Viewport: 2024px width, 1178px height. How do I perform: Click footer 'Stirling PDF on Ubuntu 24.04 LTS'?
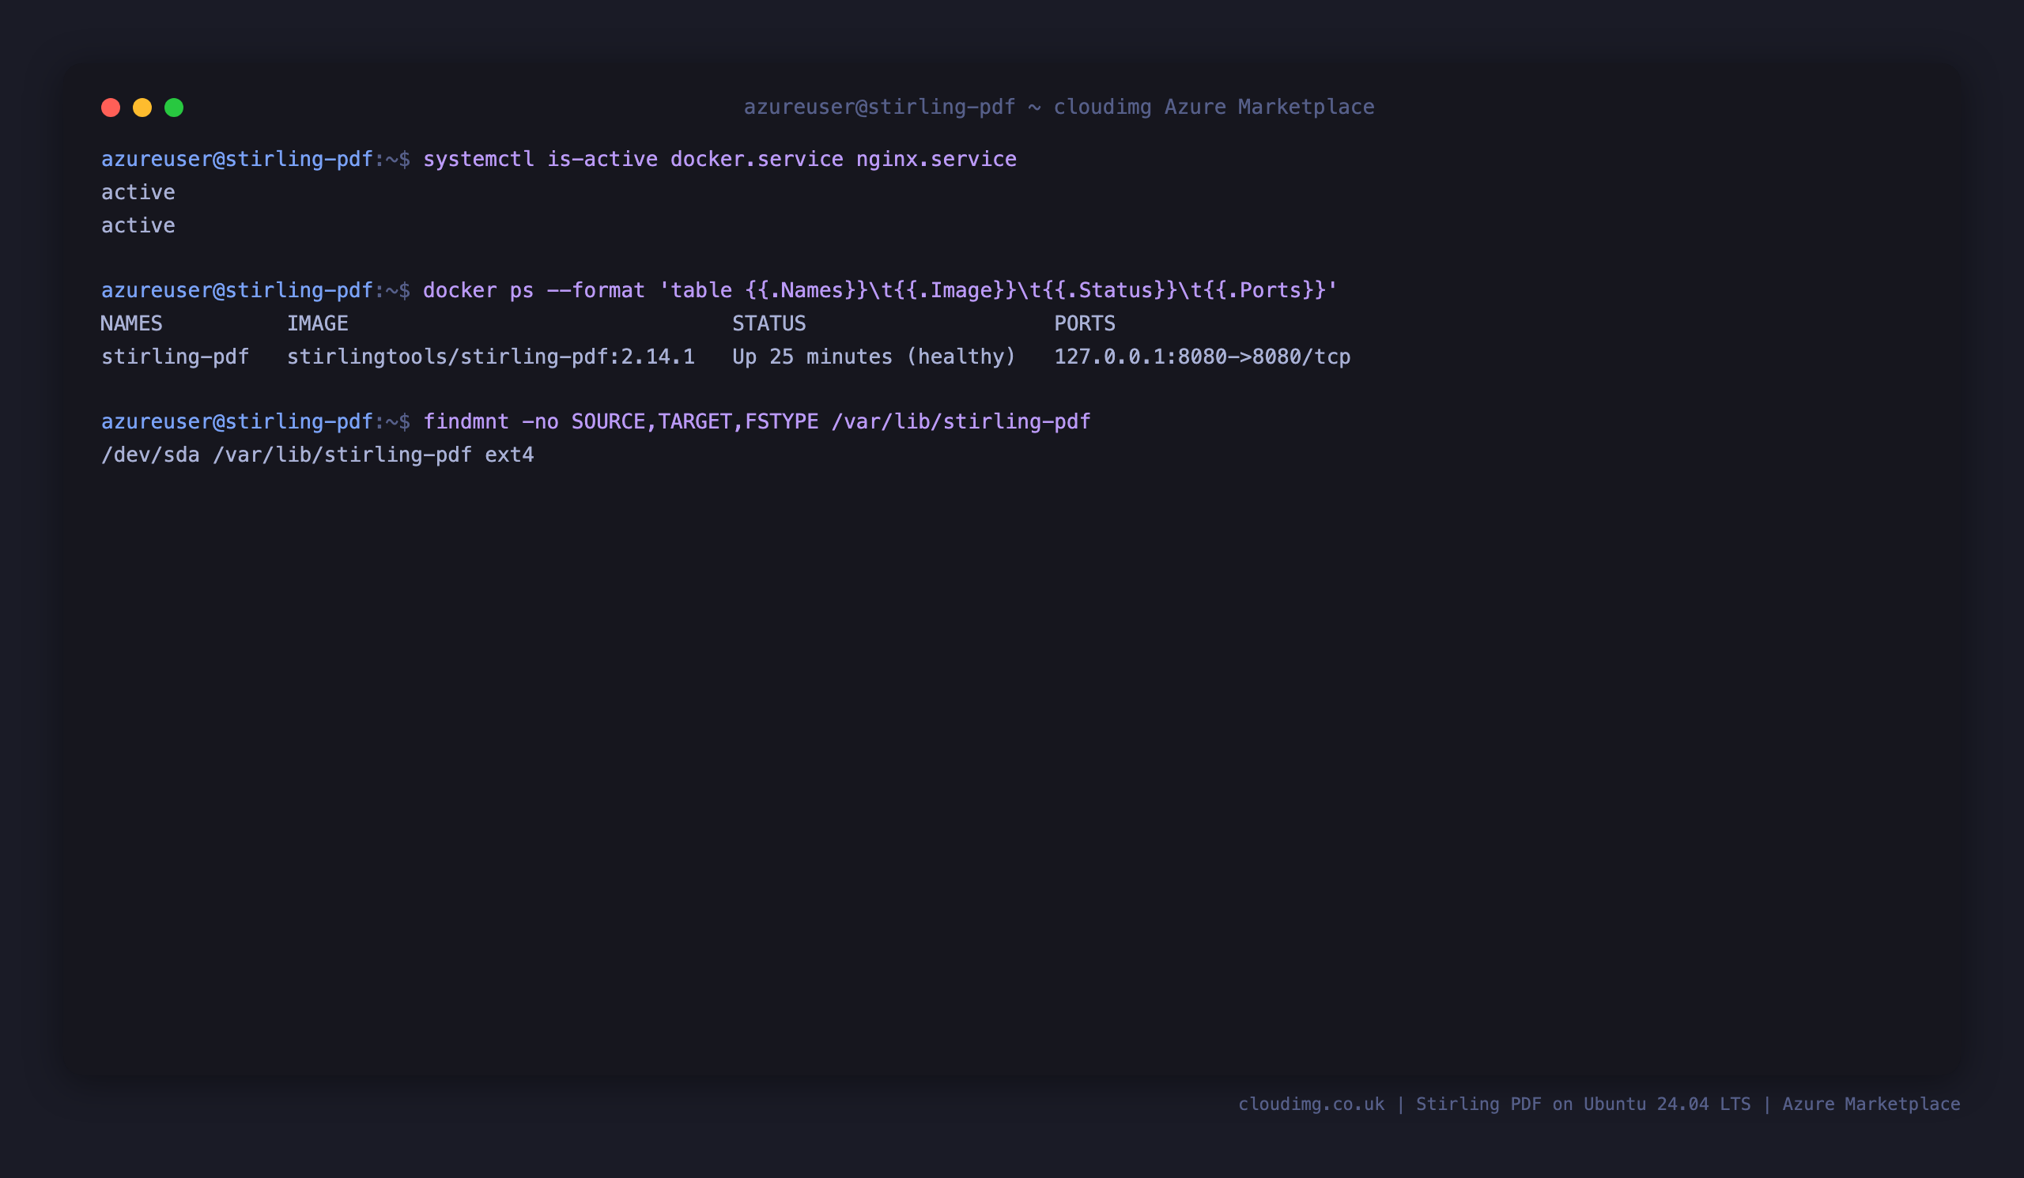(x=1583, y=1104)
